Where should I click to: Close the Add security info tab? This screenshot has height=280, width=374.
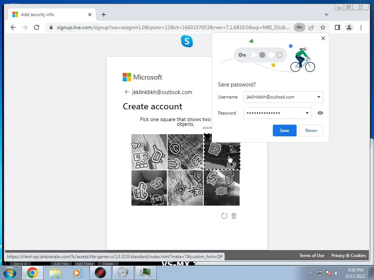click(90, 15)
